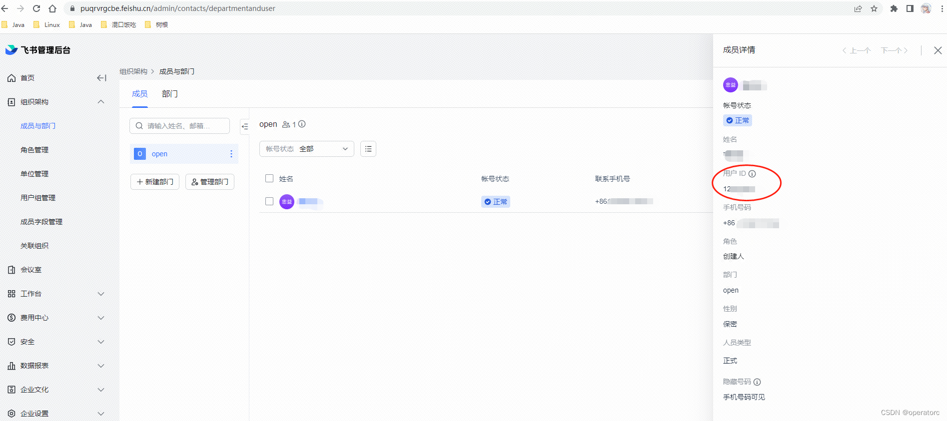Click the browser address bar URL
947x421 pixels.
click(178, 8)
